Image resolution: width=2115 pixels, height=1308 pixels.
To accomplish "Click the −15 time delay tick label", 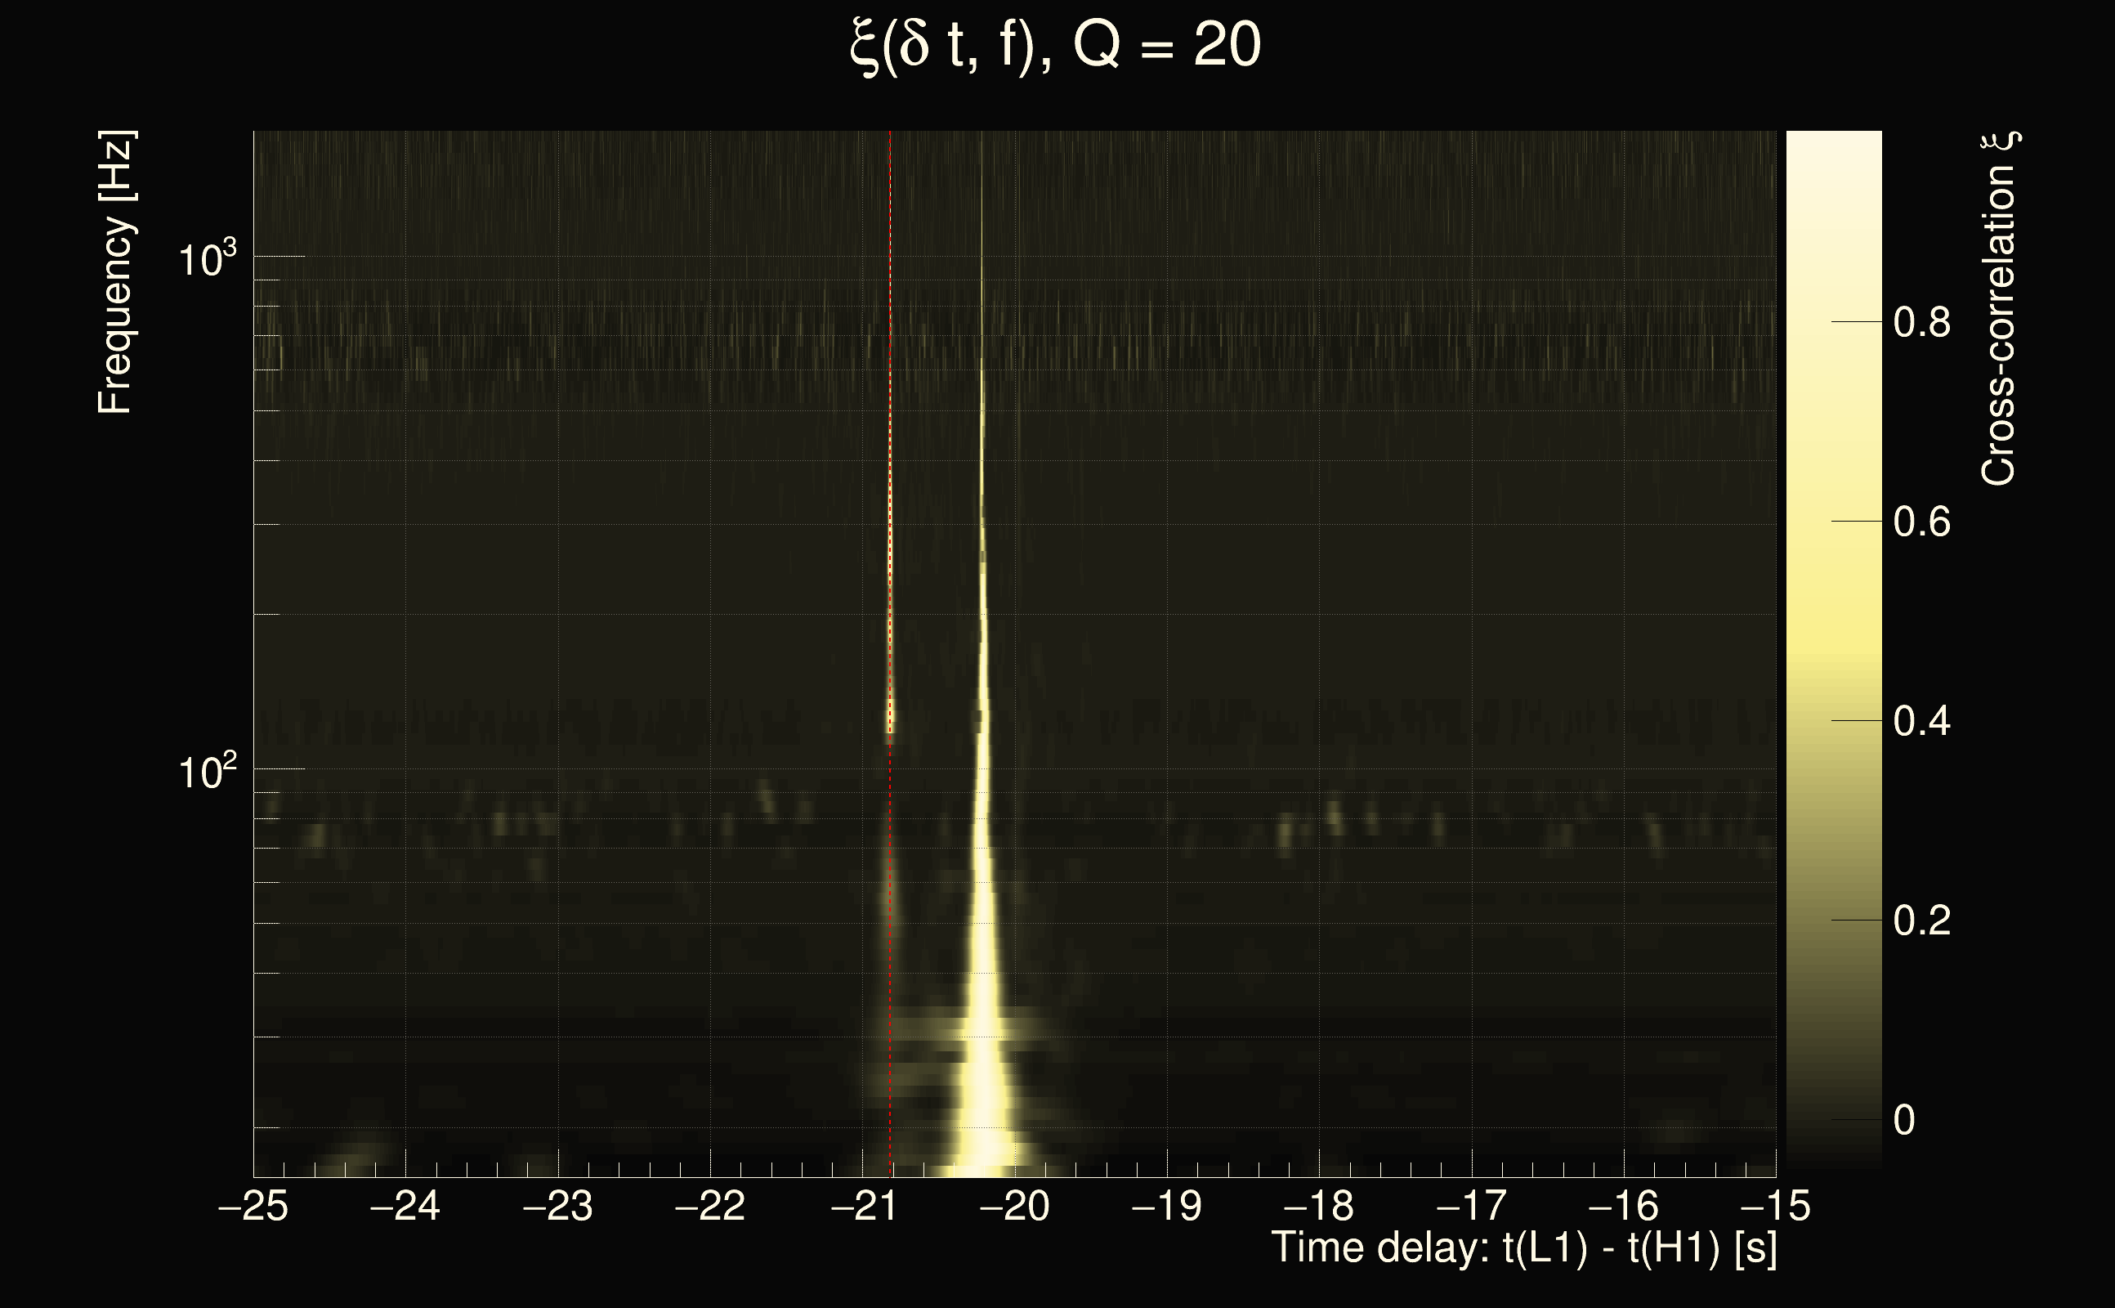I will coord(1774,1206).
